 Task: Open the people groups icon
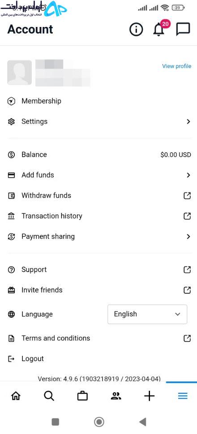[116, 396]
